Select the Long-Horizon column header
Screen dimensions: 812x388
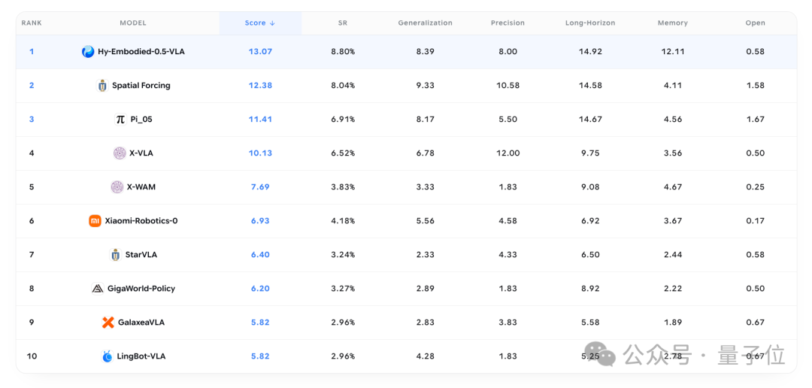(590, 23)
